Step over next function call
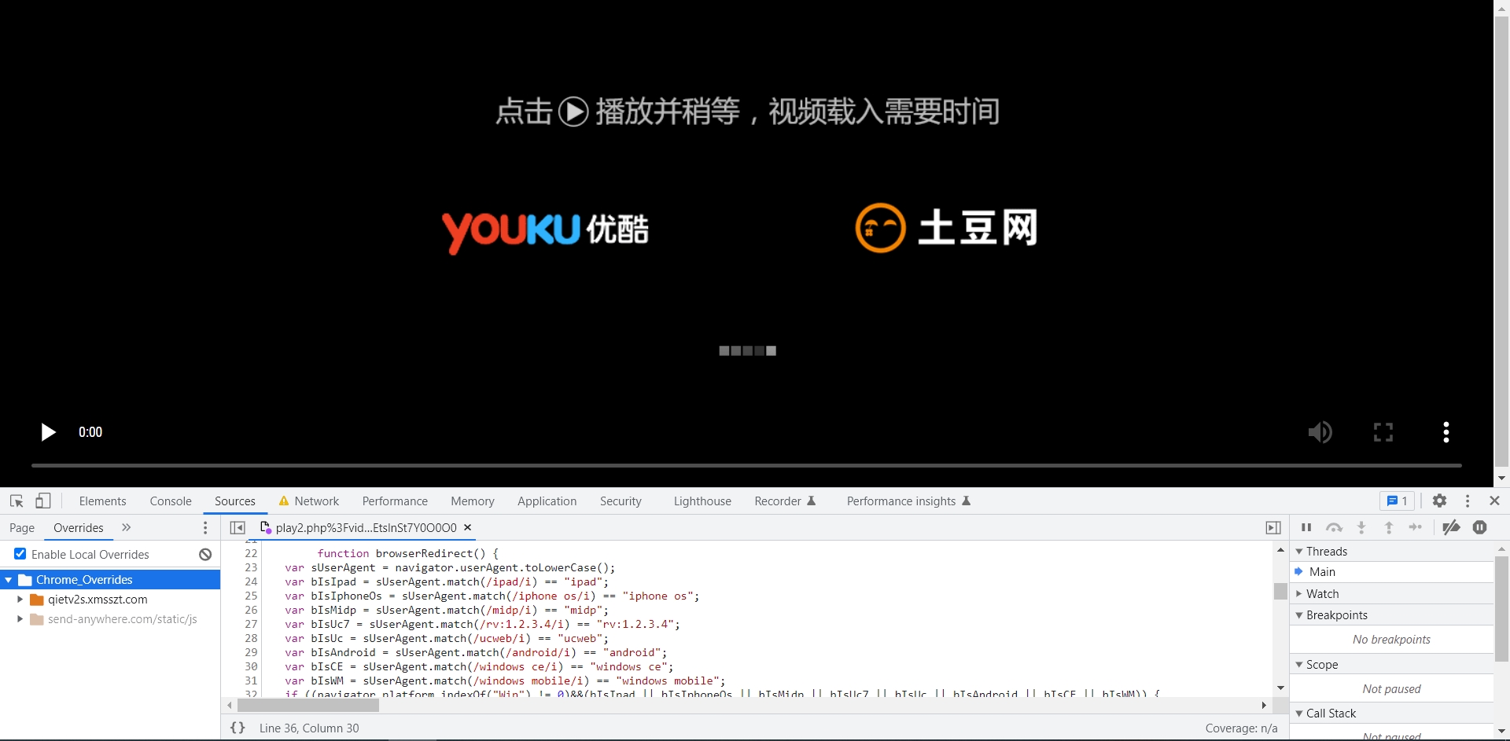Screen dimensions: 1510x741 pyautogui.click(x=1334, y=528)
